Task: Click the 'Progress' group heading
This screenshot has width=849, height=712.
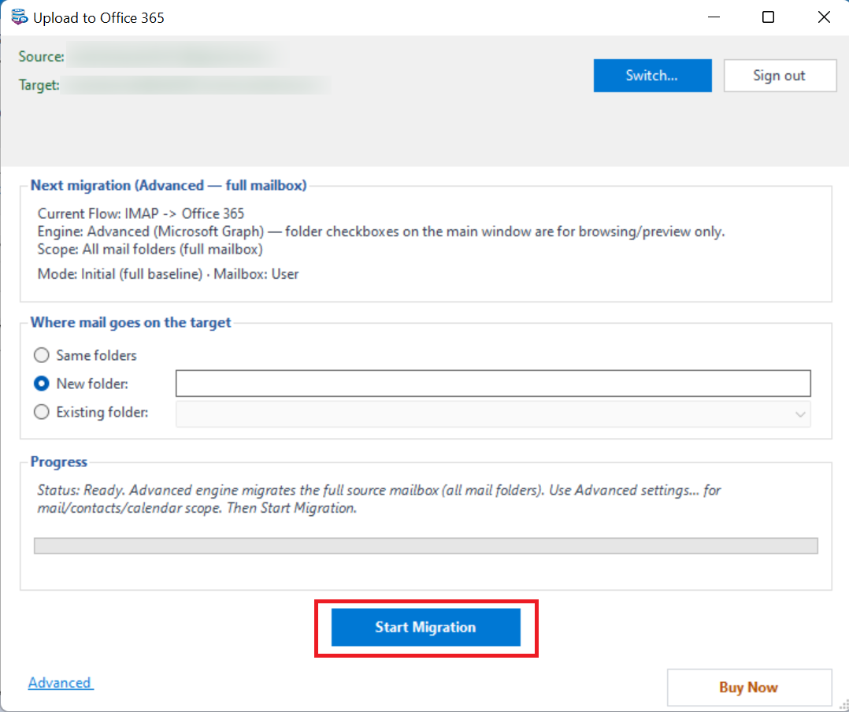Action: point(58,462)
